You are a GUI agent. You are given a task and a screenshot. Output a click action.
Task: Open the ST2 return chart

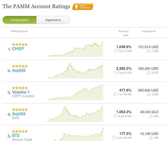[x=75, y=135]
